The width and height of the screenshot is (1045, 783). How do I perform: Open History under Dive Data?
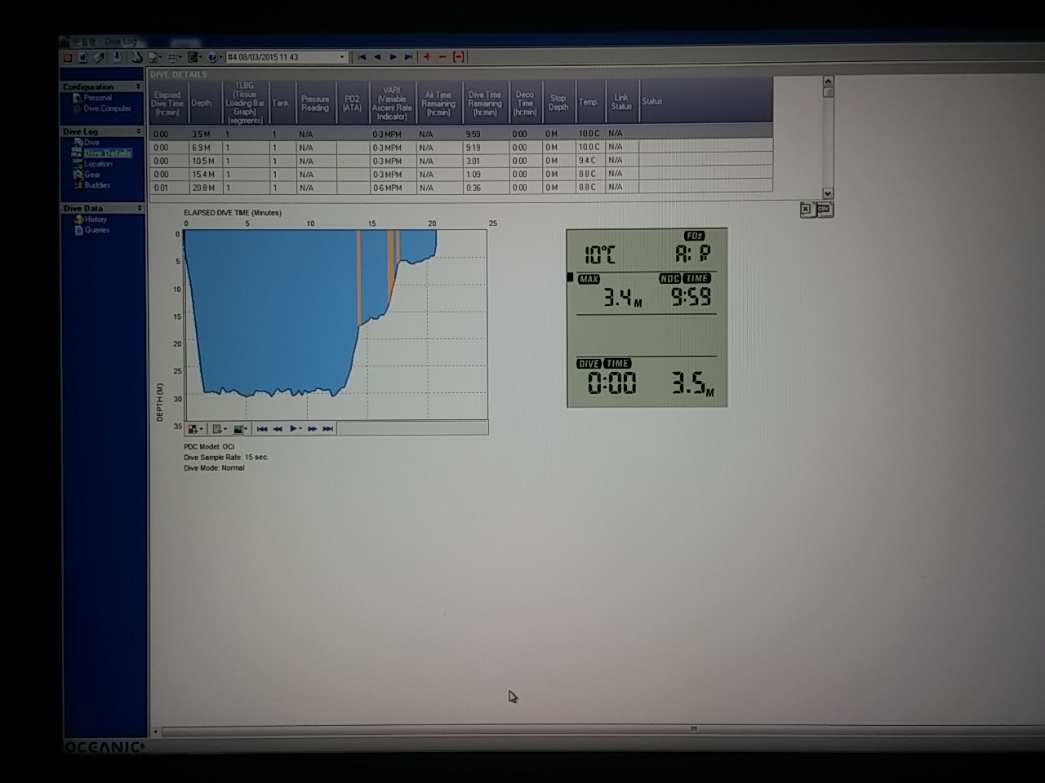click(x=96, y=219)
